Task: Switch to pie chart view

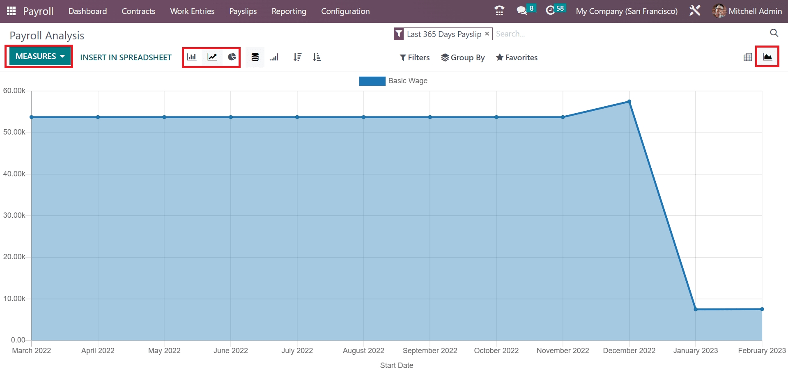Action: coord(232,57)
